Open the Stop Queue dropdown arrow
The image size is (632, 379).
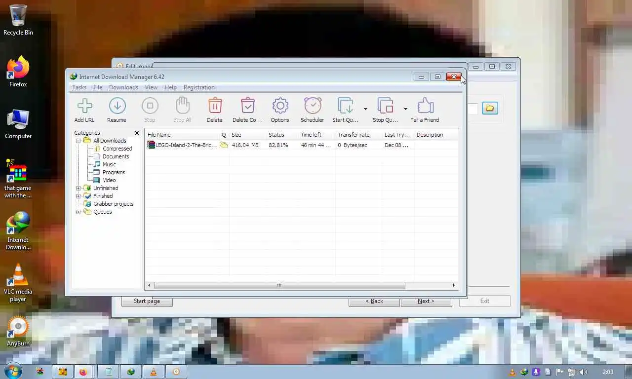click(x=405, y=109)
